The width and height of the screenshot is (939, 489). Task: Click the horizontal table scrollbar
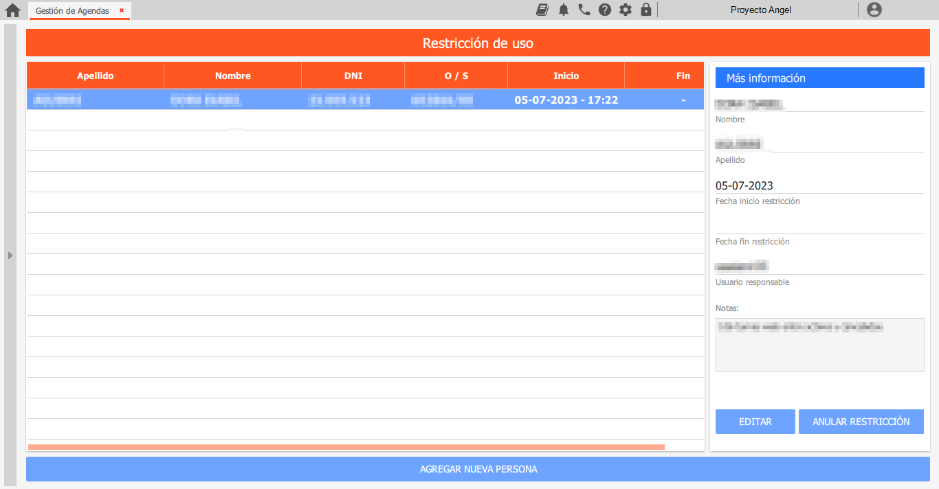(x=346, y=447)
